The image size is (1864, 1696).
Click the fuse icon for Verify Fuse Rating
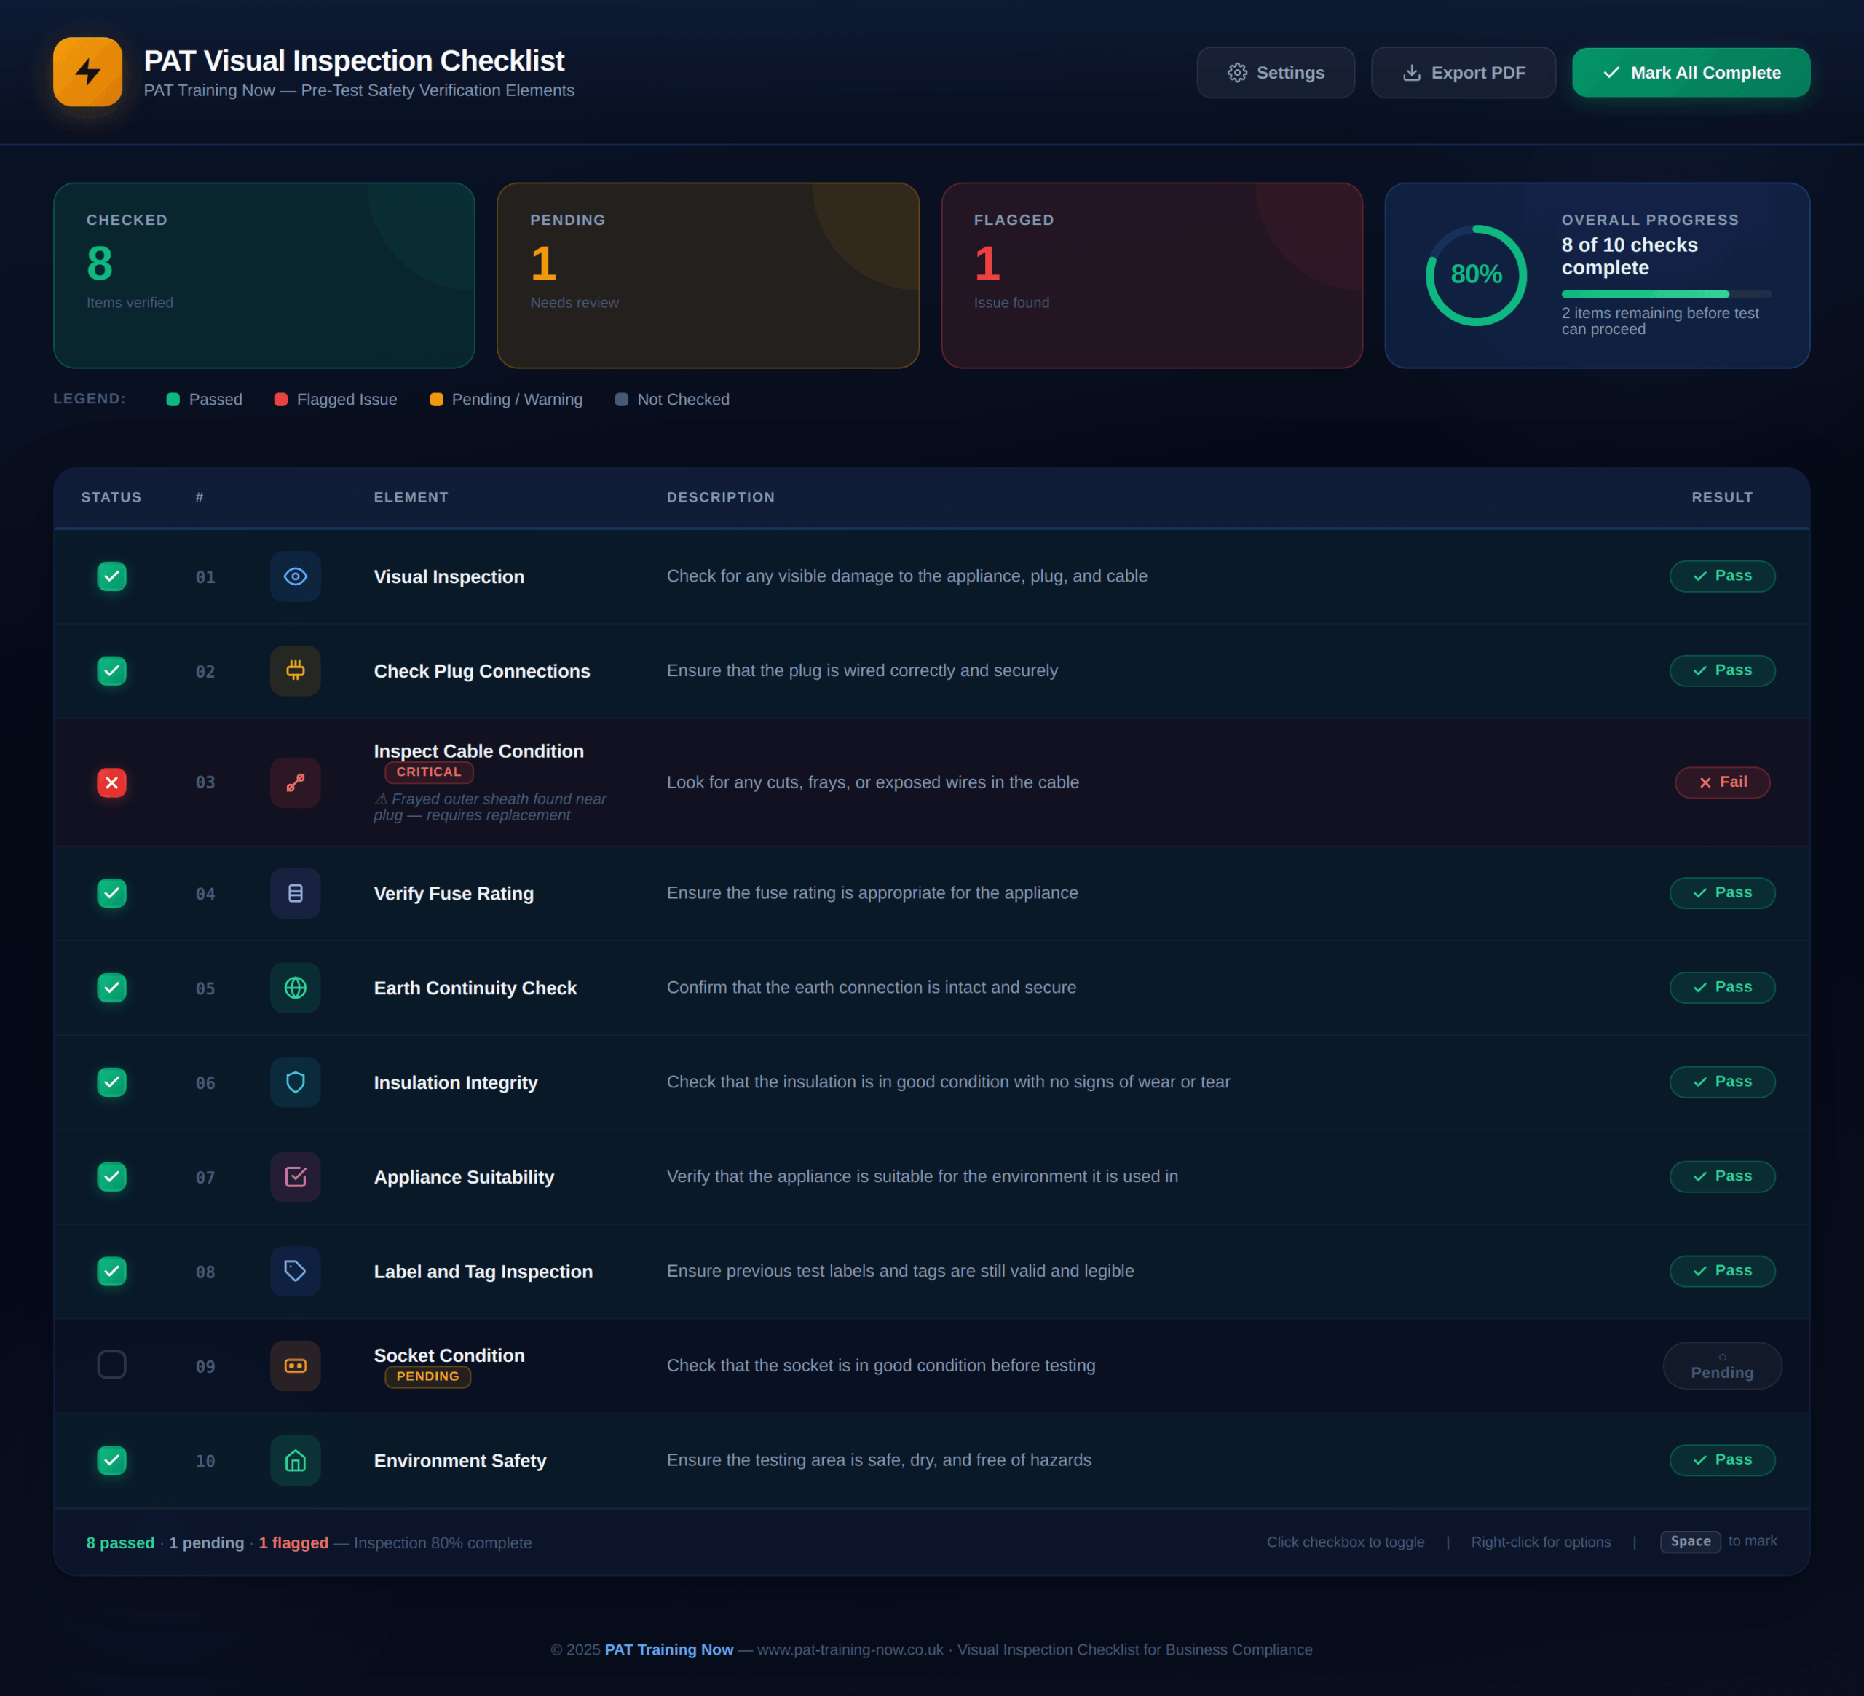pos(295,894)
